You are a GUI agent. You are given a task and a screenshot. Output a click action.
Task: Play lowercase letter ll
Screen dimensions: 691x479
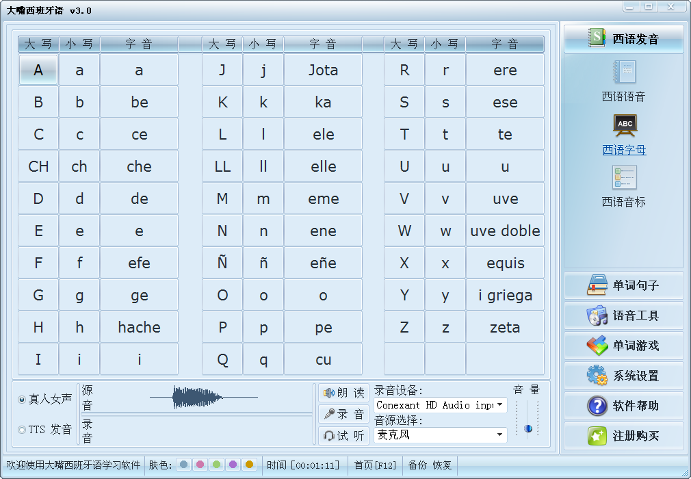263,166
